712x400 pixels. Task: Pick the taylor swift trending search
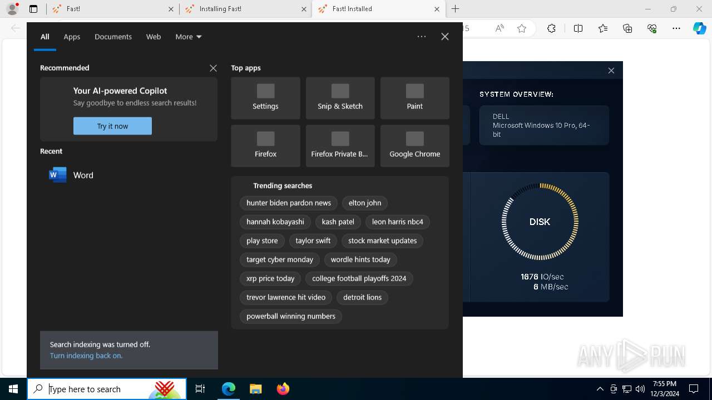pyautogui.click(x=313, y=241)
